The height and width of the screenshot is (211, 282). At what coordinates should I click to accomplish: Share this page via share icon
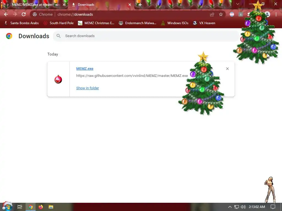pyautogui.click(x=212, y=14)
